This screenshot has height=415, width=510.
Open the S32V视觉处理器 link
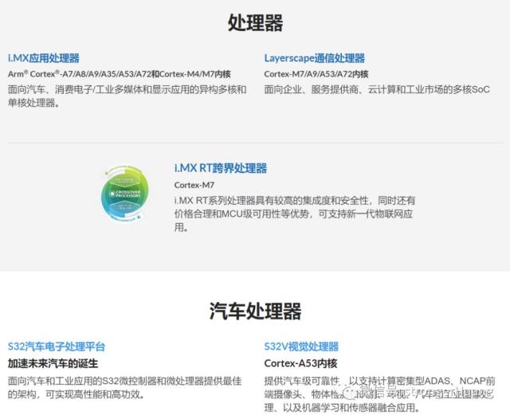301,346
